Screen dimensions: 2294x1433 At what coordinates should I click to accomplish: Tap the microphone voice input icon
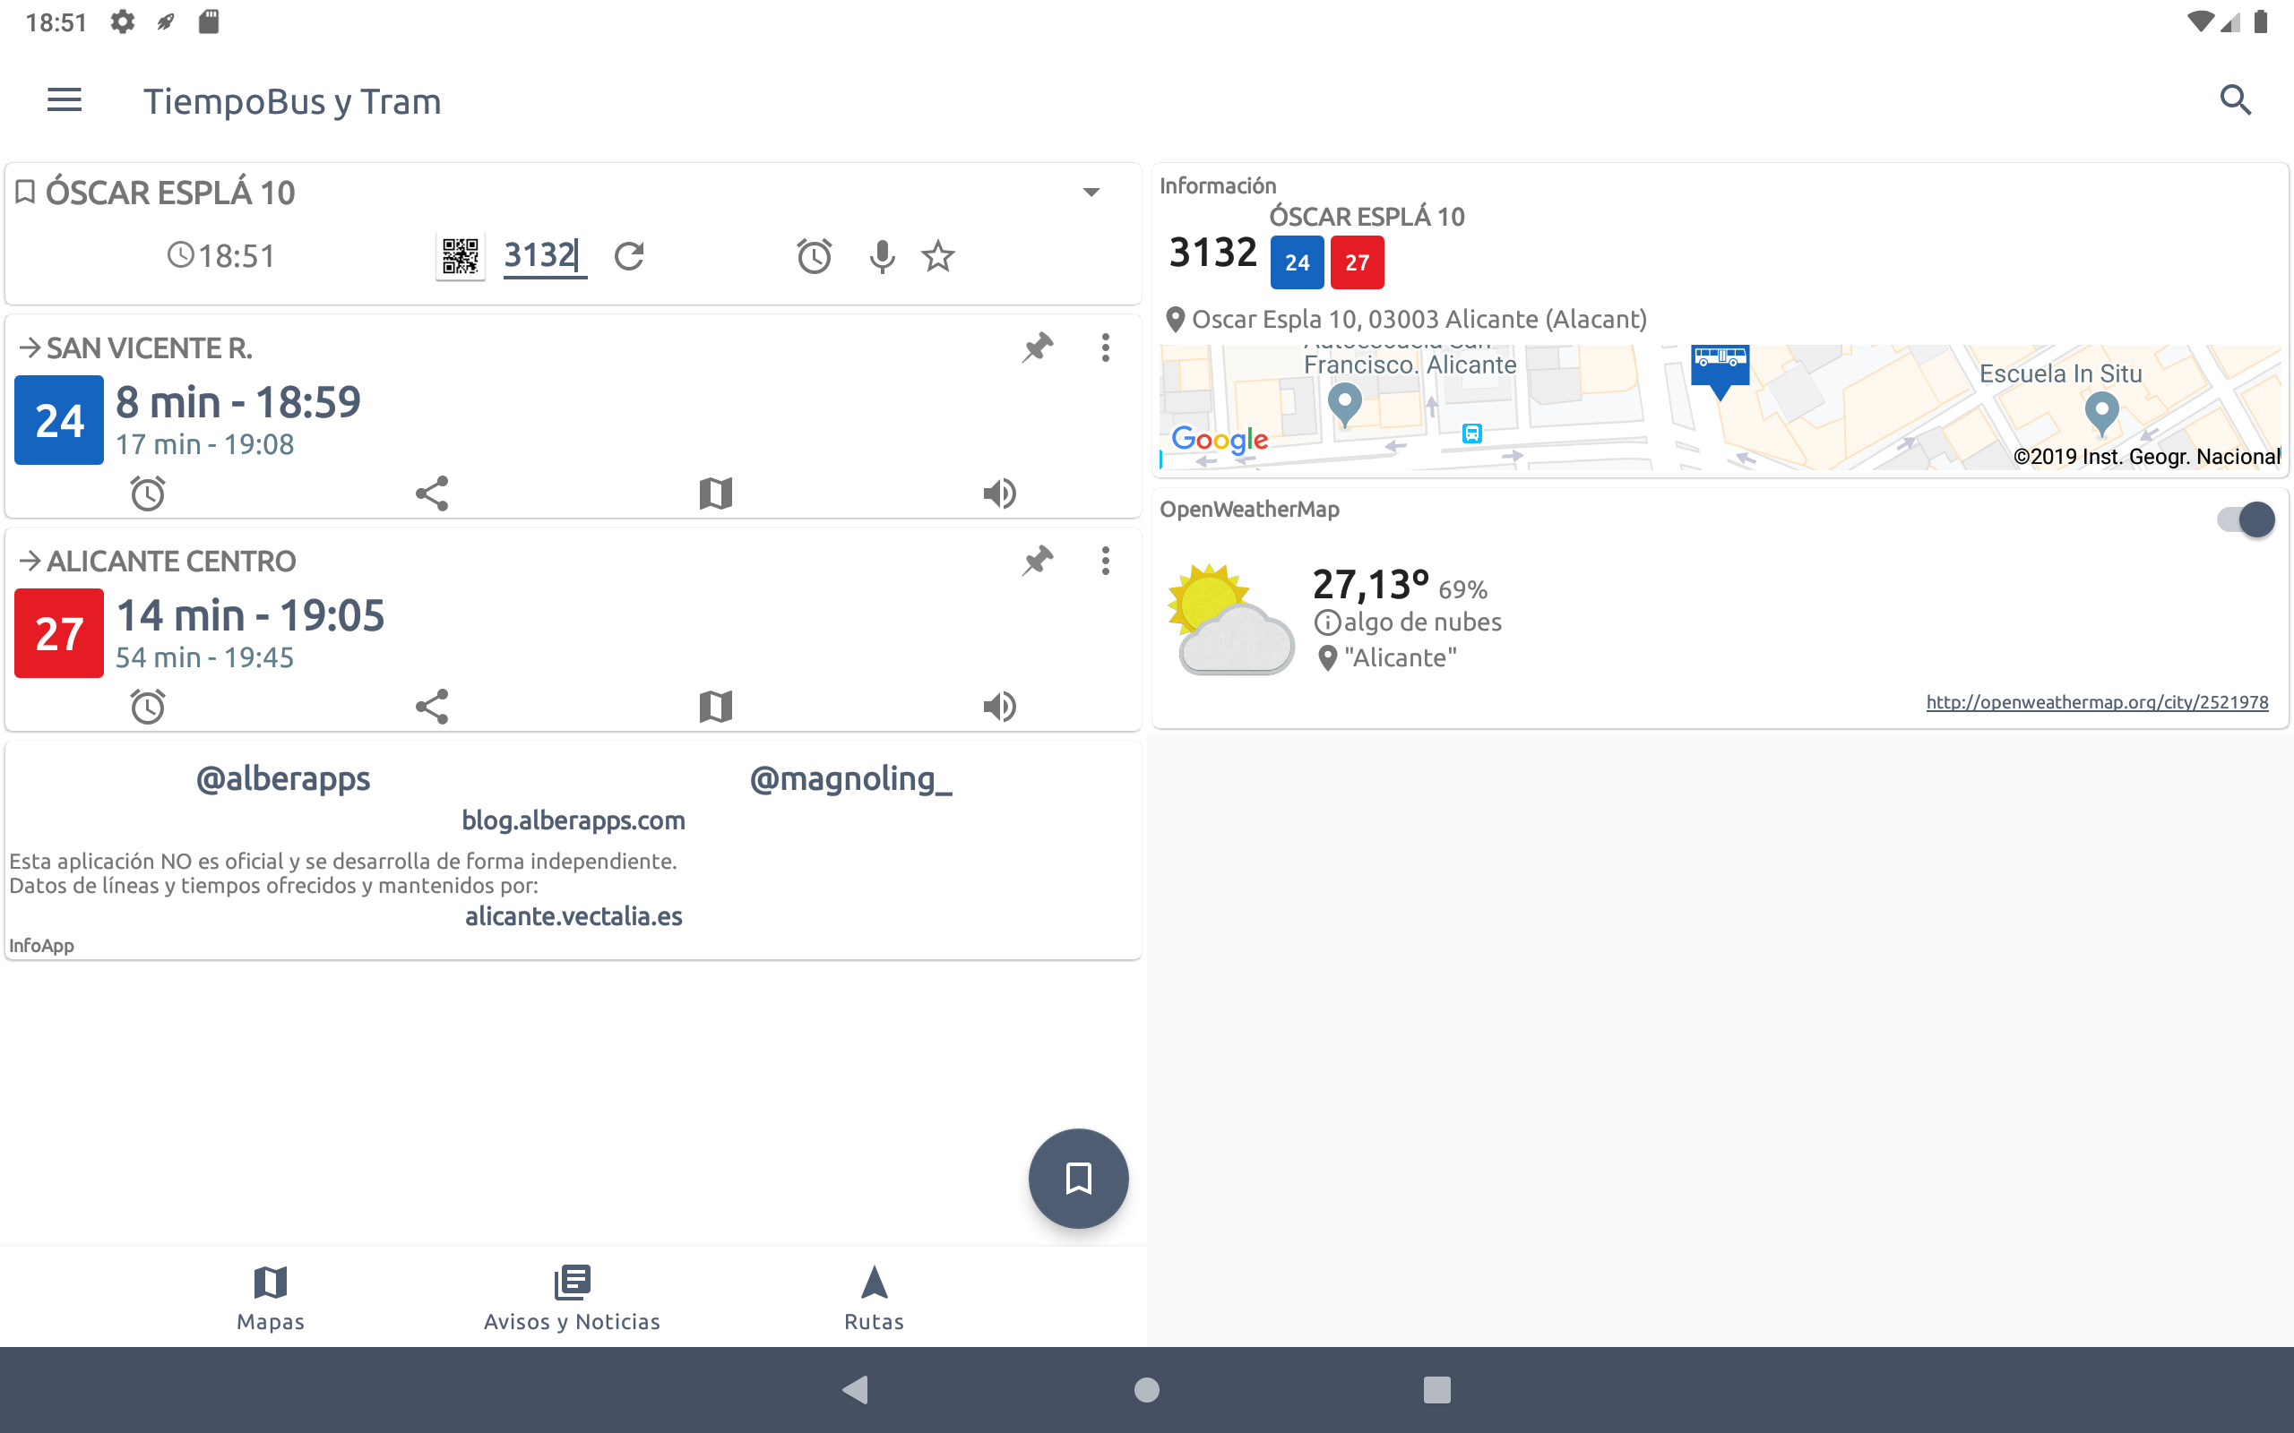(882, 256)
